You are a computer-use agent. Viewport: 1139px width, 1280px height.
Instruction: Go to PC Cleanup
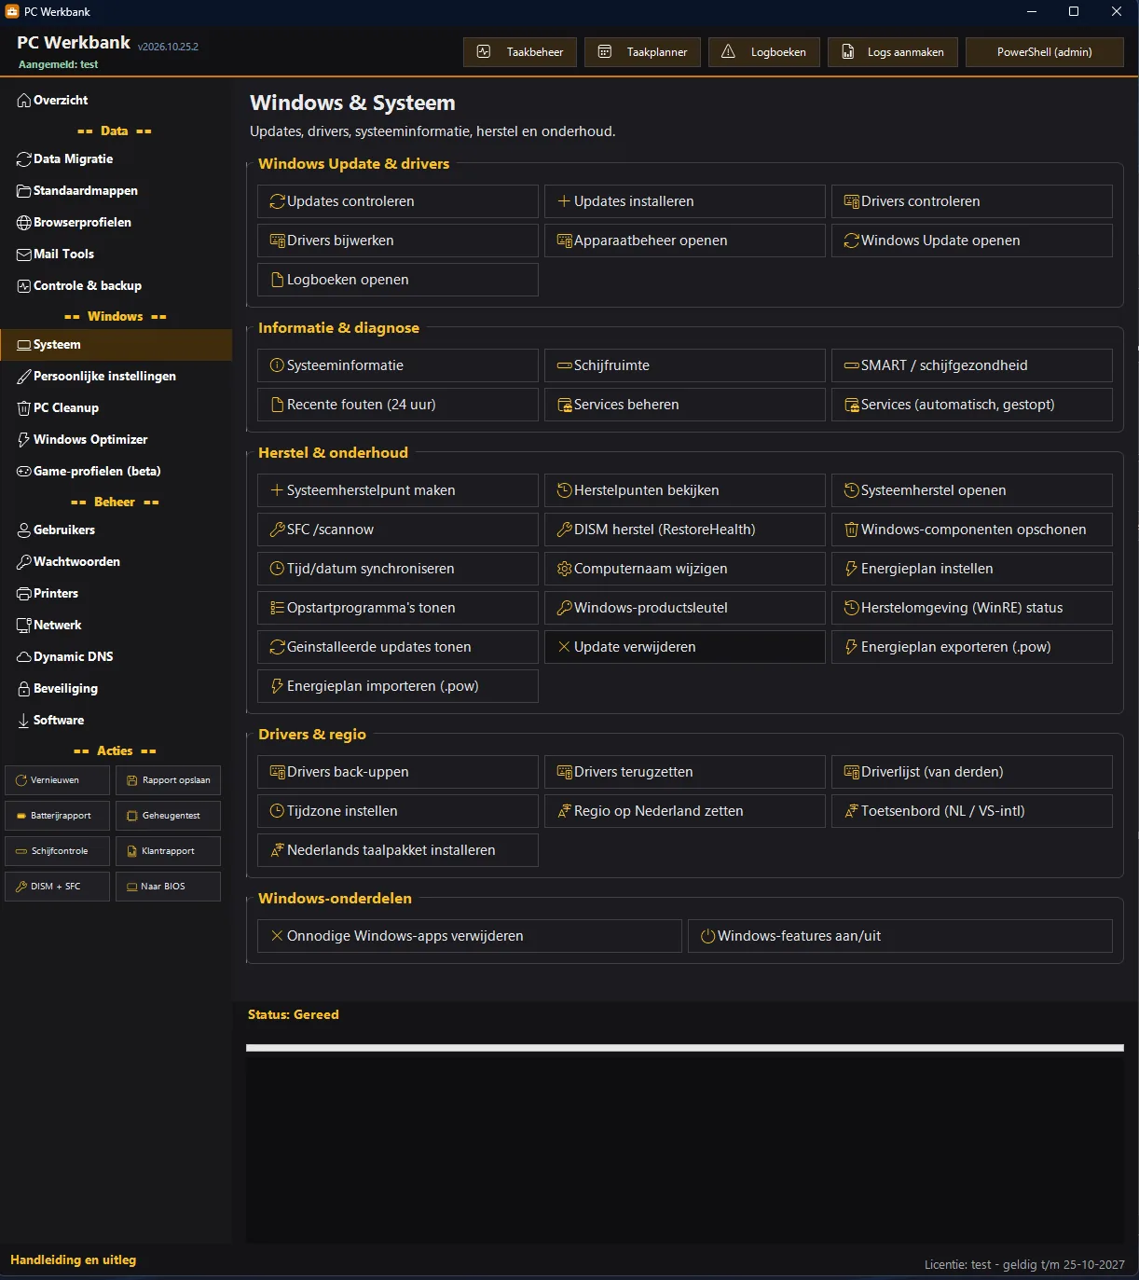coord(116,407)
